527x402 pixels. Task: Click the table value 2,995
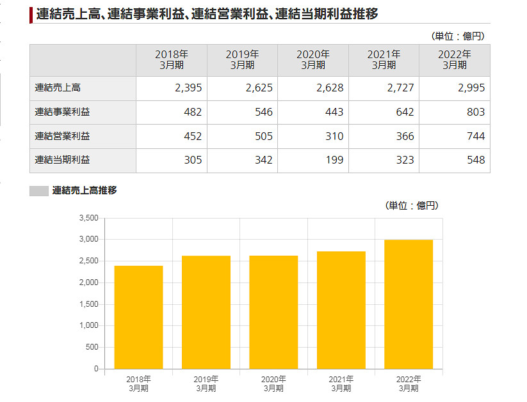tap(471, 89)
